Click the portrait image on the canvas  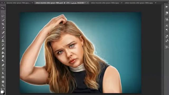coord(81,53)
